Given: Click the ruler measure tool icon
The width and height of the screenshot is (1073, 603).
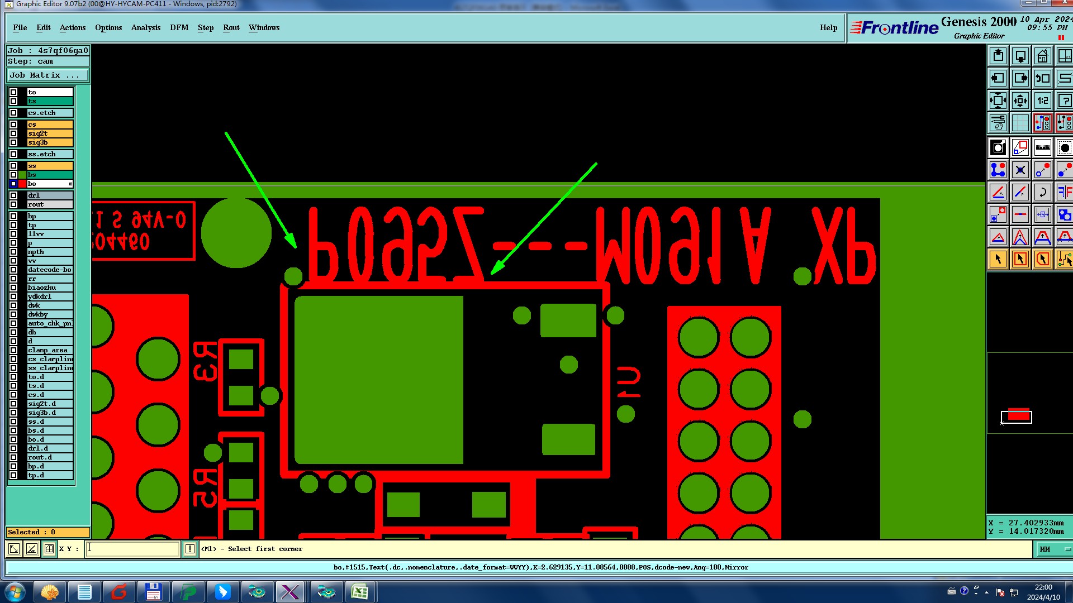Looking at the screenshot, I should [x=1042, y=148].
